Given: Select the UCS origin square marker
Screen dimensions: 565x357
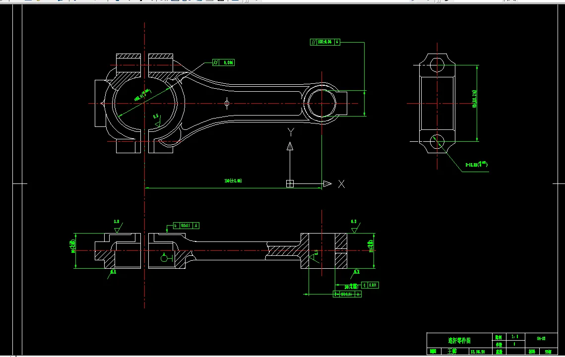Looking at the screenshot, I should tap(290, 184).
